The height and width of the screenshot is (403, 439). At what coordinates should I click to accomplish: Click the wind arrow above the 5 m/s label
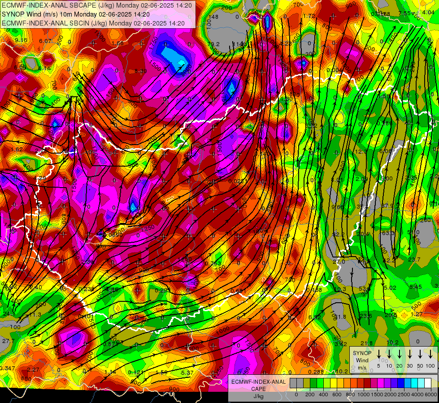tap(378, 354)
